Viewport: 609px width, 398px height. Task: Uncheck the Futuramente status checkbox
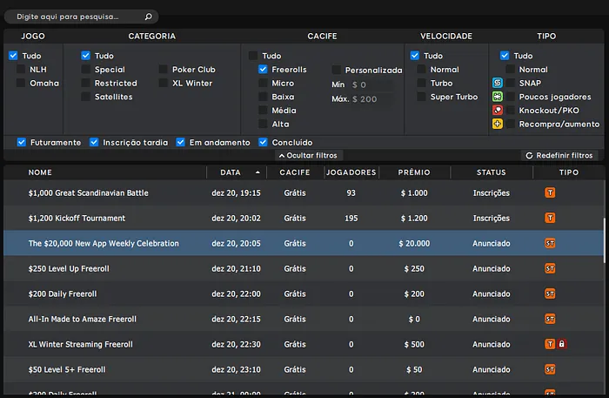point(22,142)
